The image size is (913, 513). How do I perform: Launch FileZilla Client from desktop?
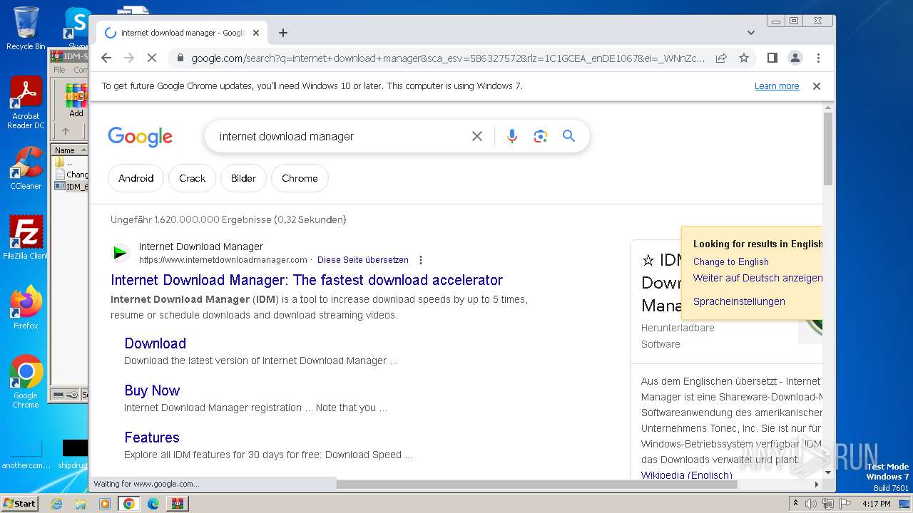tap(26, 237)
